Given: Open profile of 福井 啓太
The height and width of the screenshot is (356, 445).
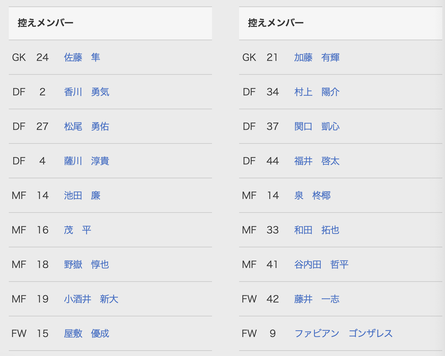Looking at the screenshot, I should (317, 161).
